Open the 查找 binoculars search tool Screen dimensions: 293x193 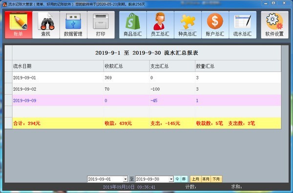pyautogui.click(x=46, y=25)
